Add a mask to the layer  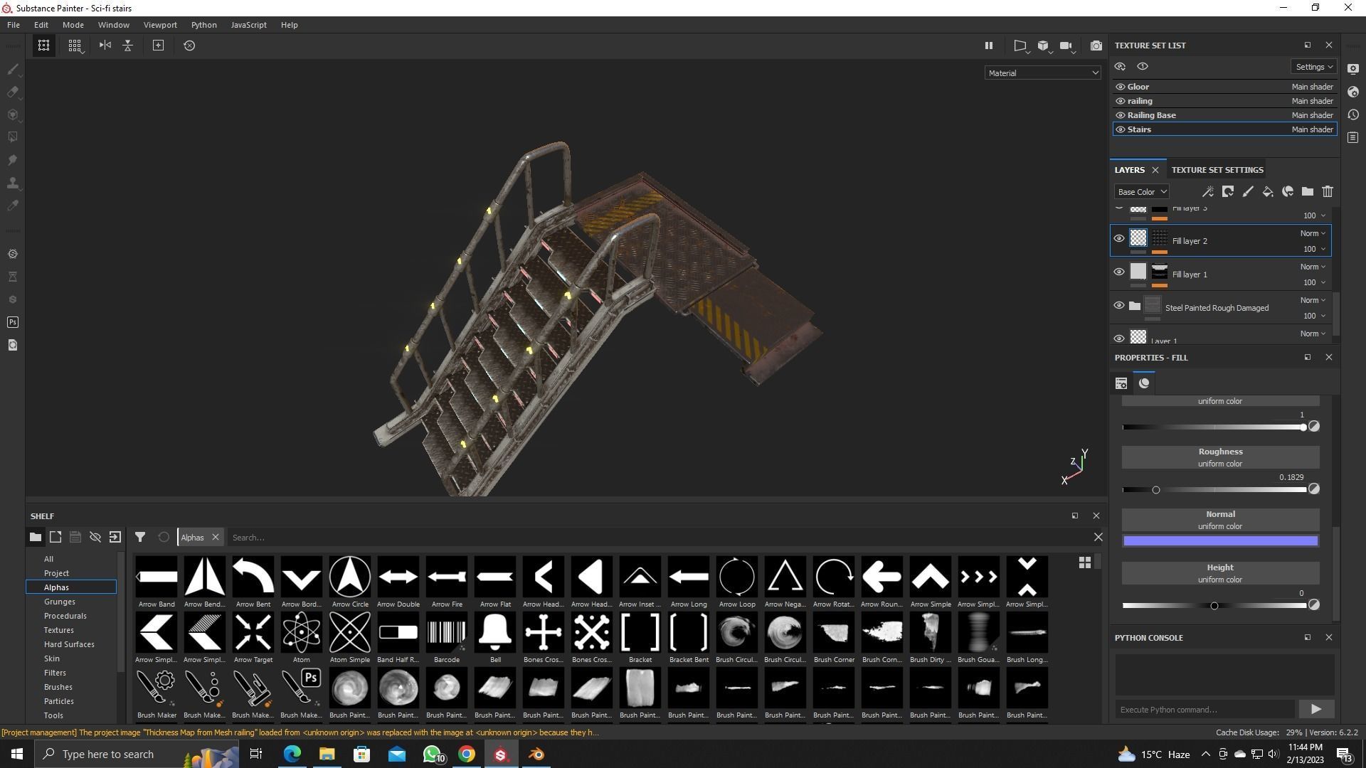coord(1228,191)
